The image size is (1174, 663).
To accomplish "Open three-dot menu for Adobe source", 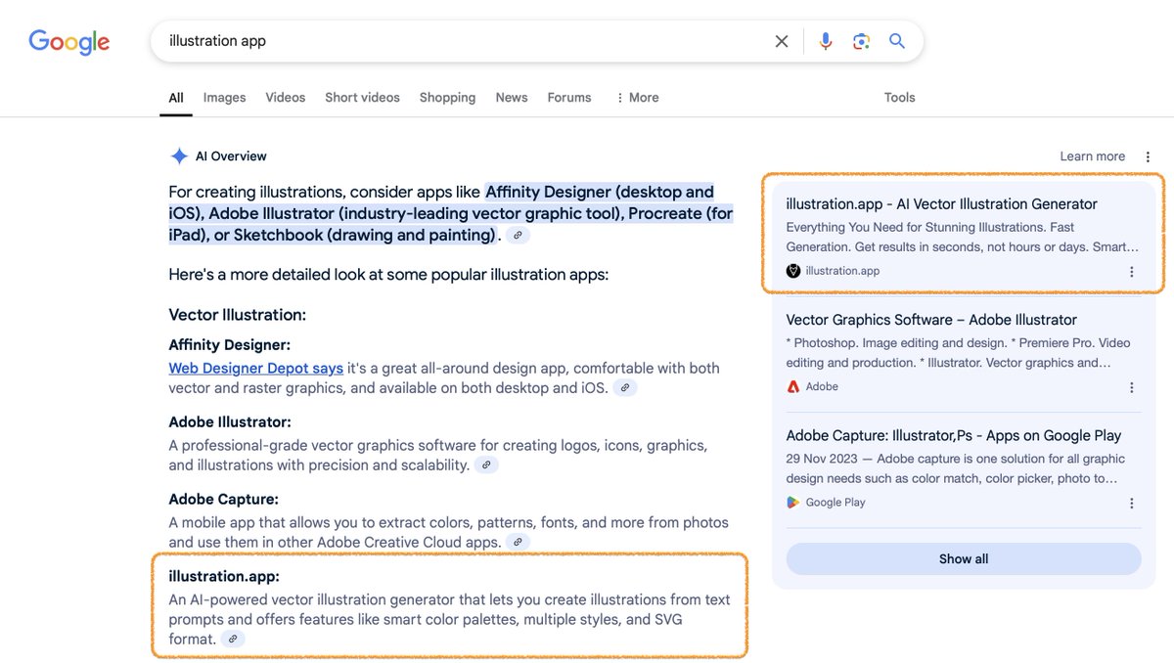I will 1132,387.
